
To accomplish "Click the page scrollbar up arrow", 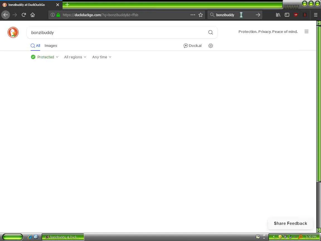I will [318, 23].
